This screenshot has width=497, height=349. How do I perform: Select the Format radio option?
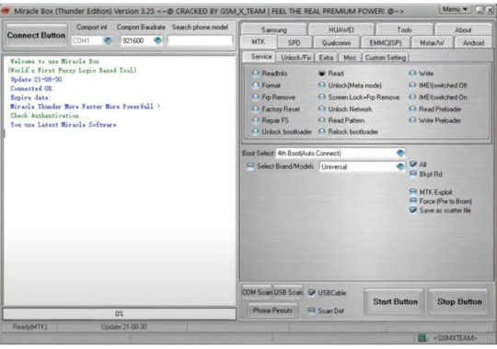click(266, 85)
